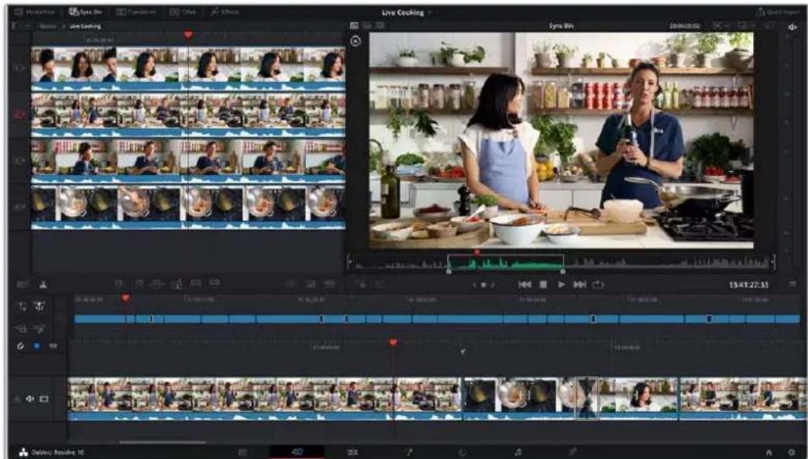Image resolution: width=808 pixels, height=459 pixels.
Task: Select the red highlighted second camera angle
Action: click(x=188, y=115)
